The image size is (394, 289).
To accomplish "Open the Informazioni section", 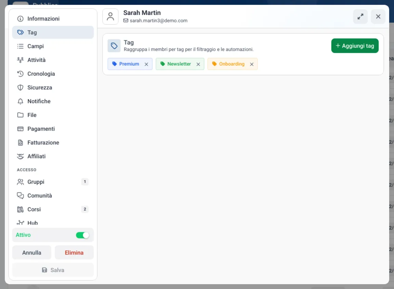I will (53, 18).
